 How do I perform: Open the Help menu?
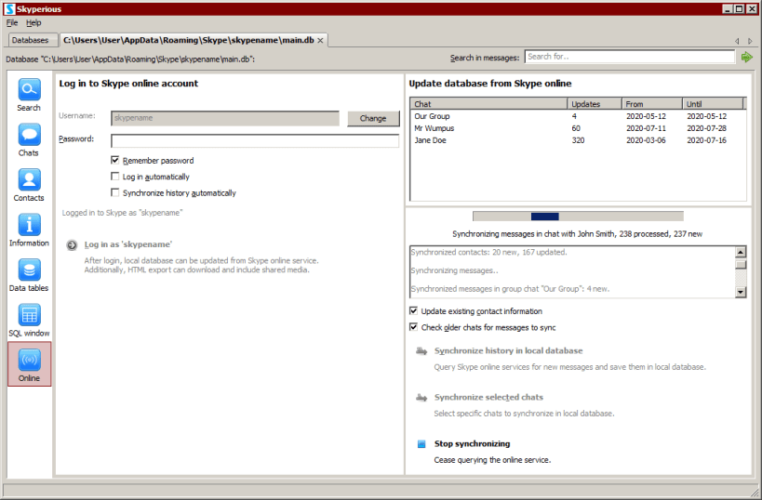[x=33, y=23]
